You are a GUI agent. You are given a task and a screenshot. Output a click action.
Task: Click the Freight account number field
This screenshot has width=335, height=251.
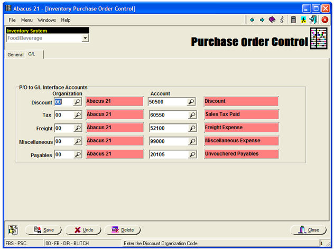click(168, 128)
